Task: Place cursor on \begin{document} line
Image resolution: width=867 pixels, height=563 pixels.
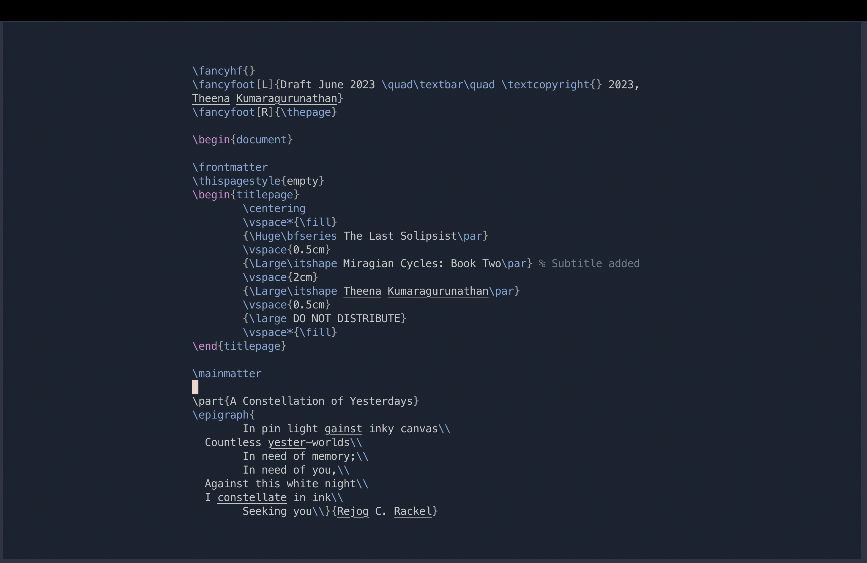Action: (x=242, y=140)
